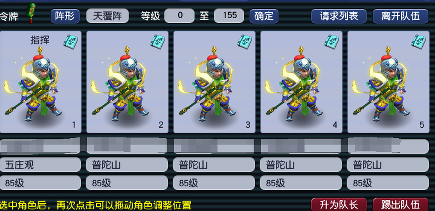
Task: Confirm level range with 确定 button
Action: coord(264,16)
